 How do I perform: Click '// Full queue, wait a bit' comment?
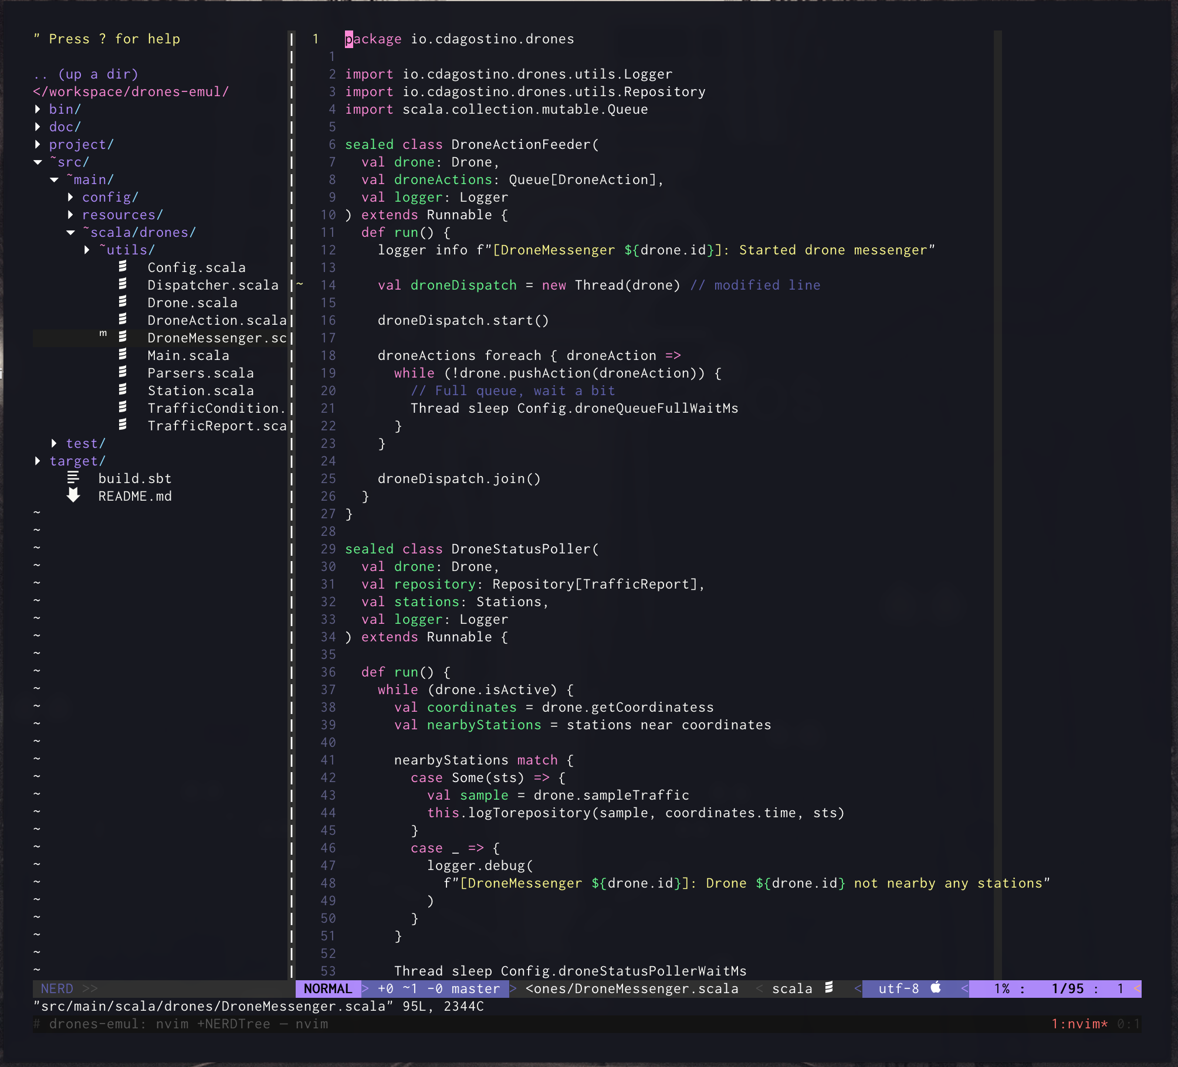[513, 390]
